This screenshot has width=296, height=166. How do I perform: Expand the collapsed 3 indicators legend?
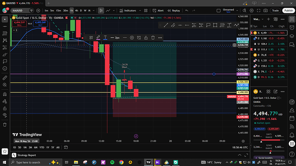point(15,30)
